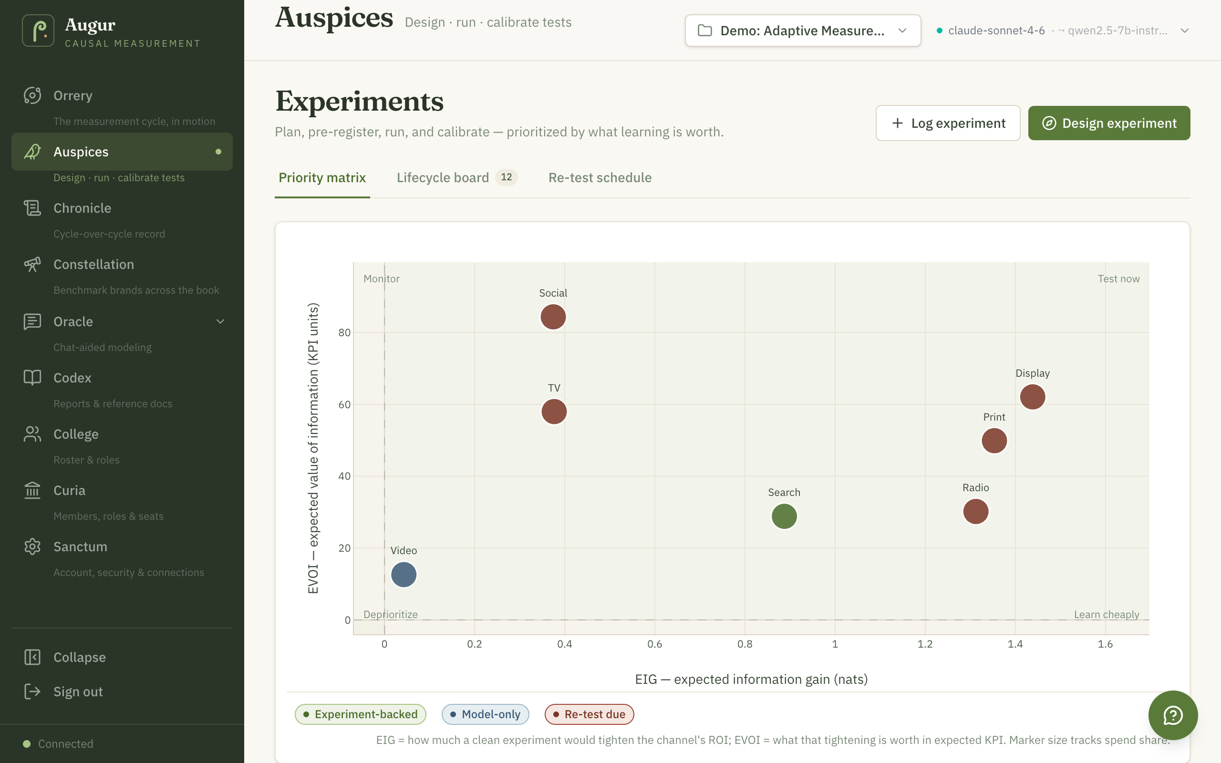Open the Orrery orbit icon
The width and height of the screenshot is (1221, 763).
click(x=32, y=95)
